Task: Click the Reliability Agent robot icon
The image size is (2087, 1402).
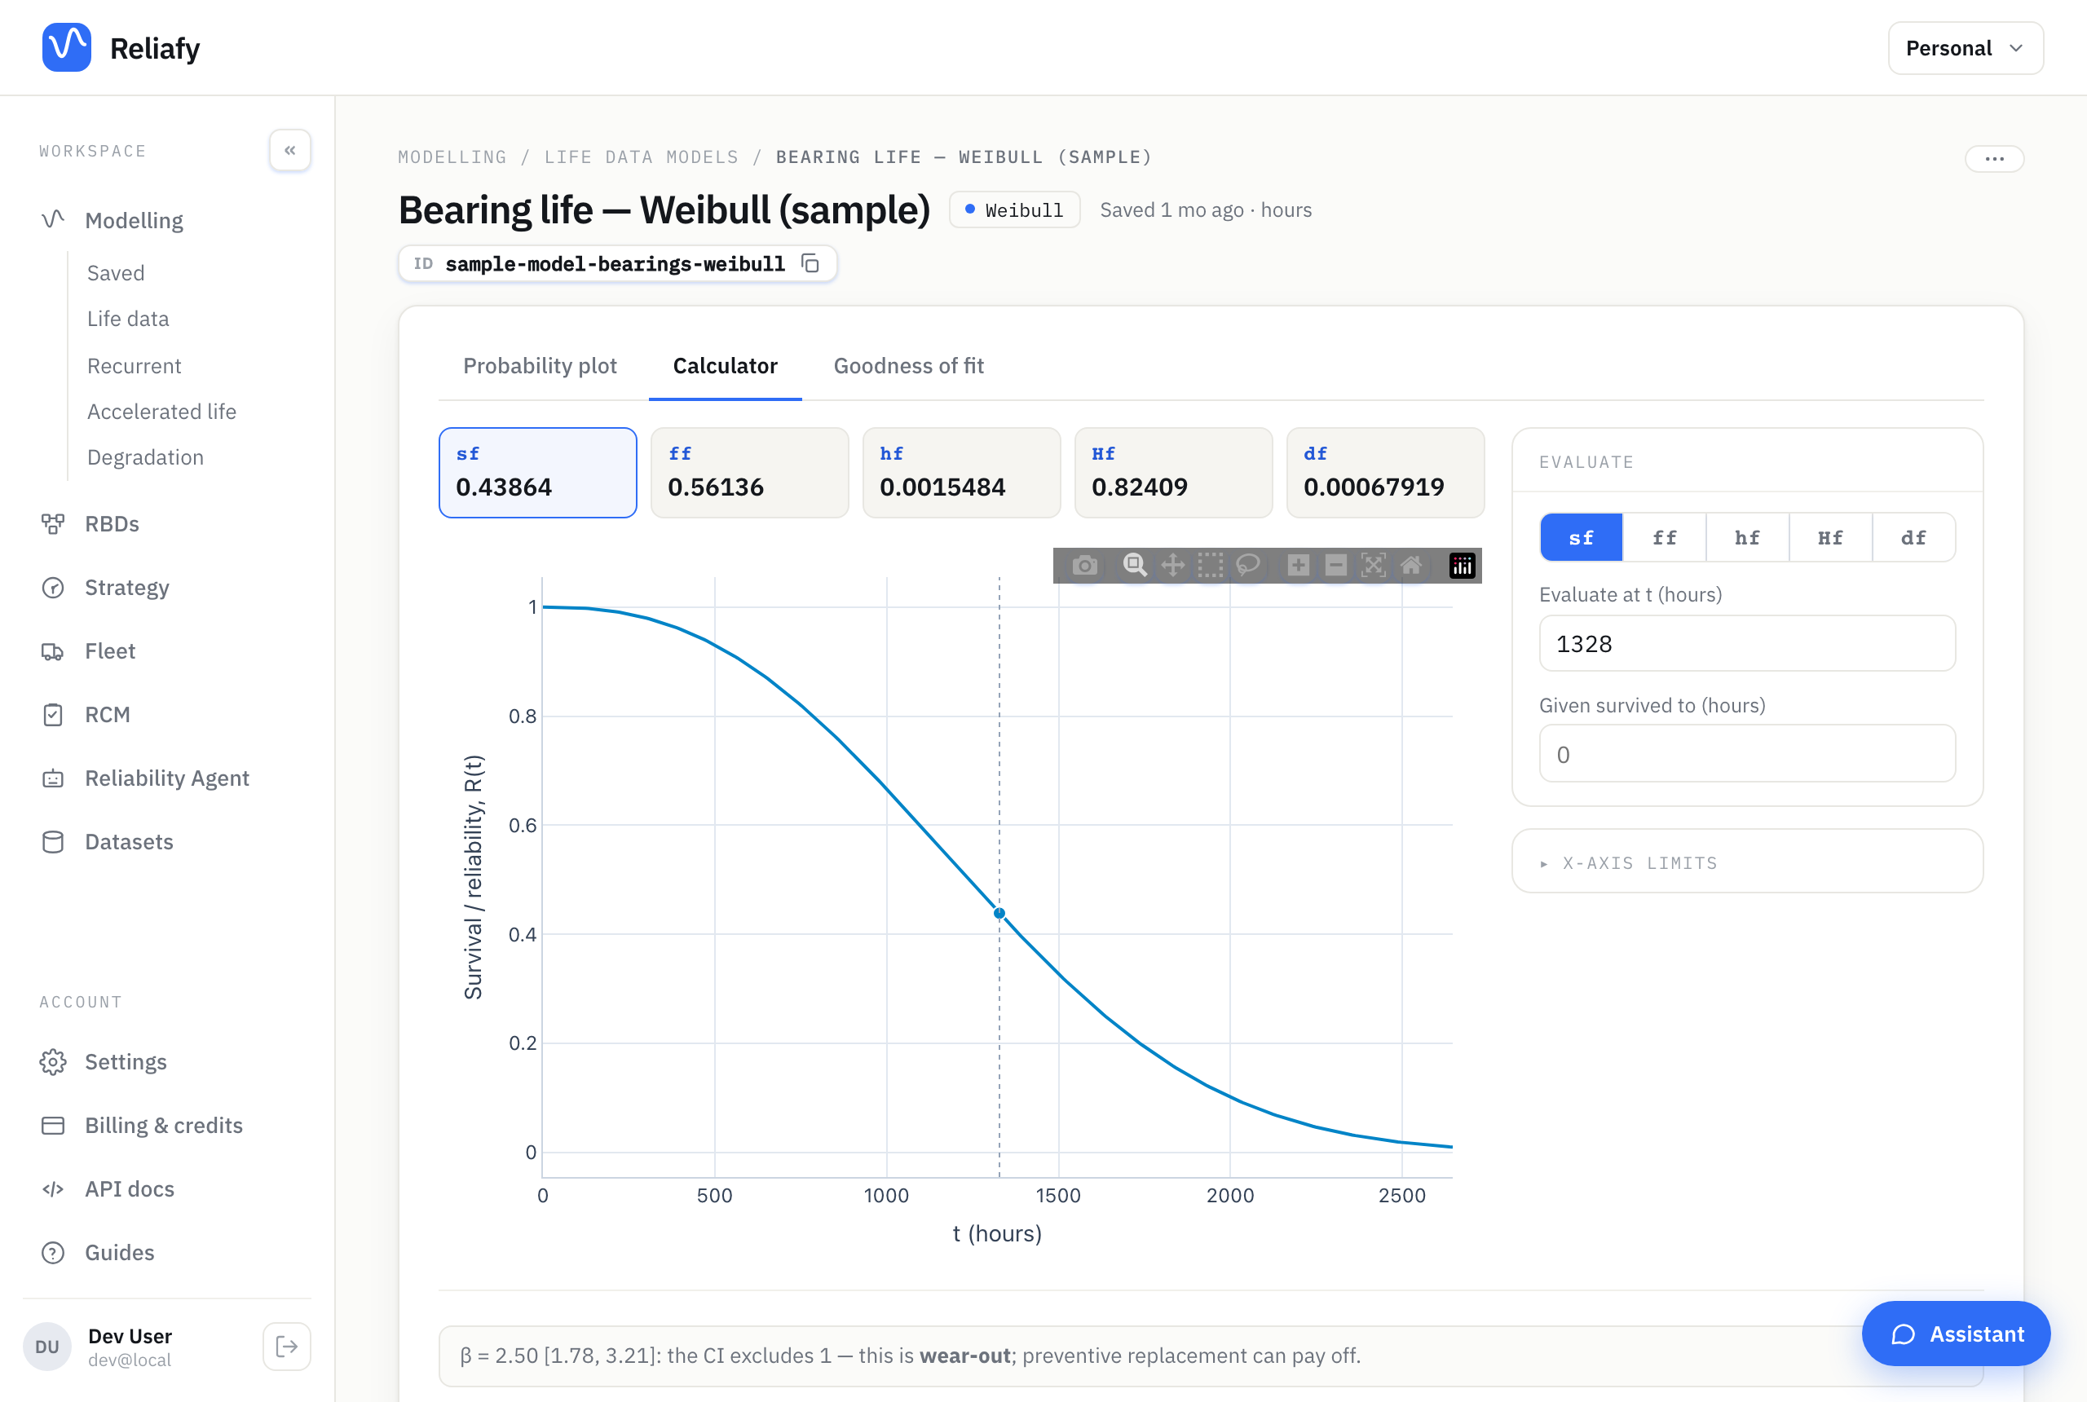Action: click(53, 778)
